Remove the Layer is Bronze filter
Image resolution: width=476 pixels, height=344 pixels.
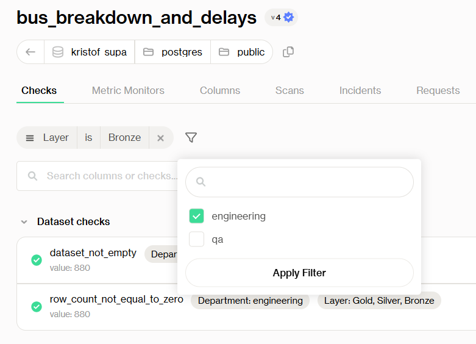click(x=161, y=138)
